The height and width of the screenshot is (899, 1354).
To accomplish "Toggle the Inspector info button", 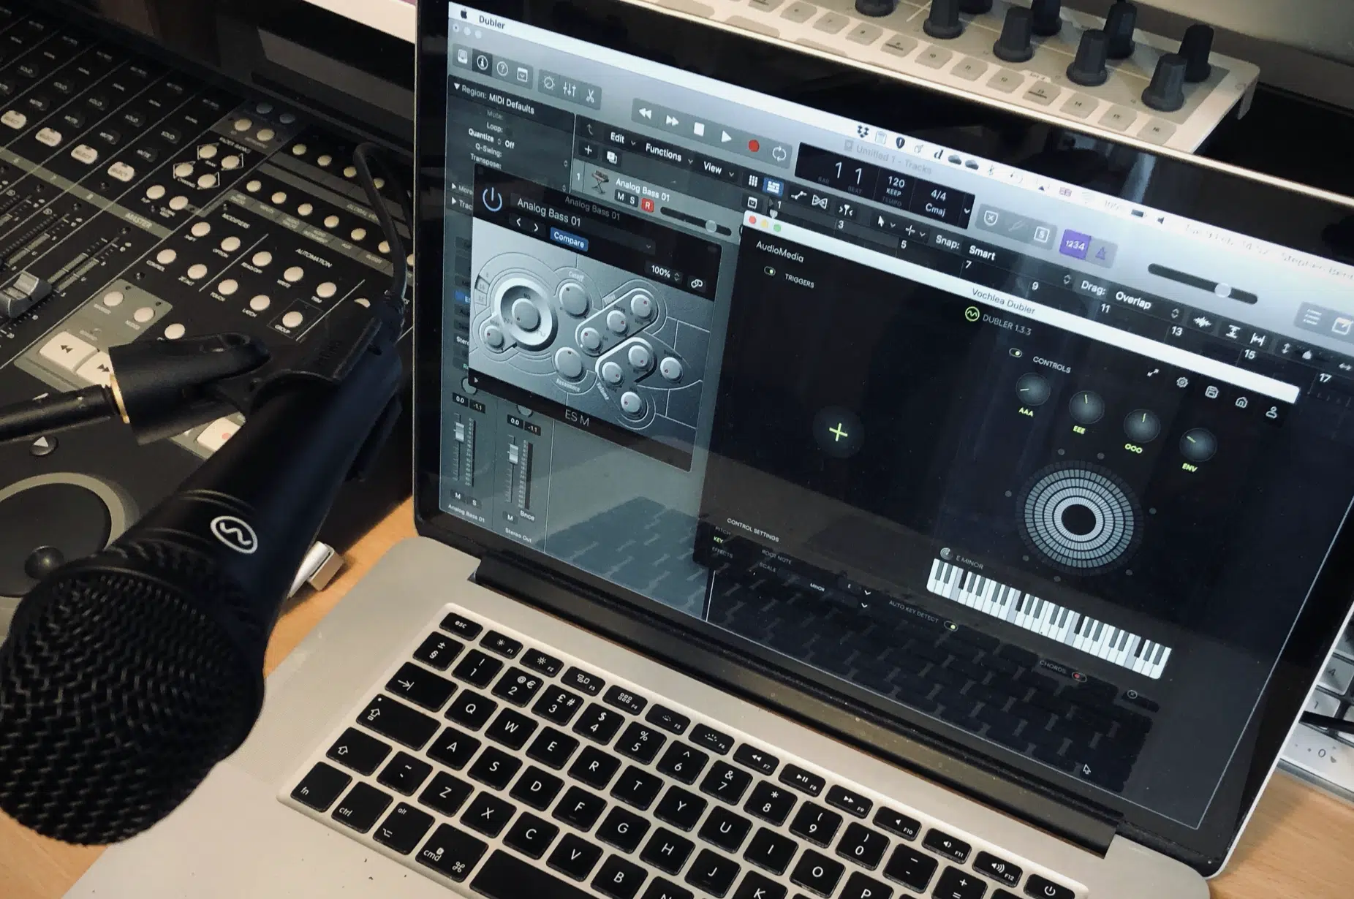I will 483,63.
